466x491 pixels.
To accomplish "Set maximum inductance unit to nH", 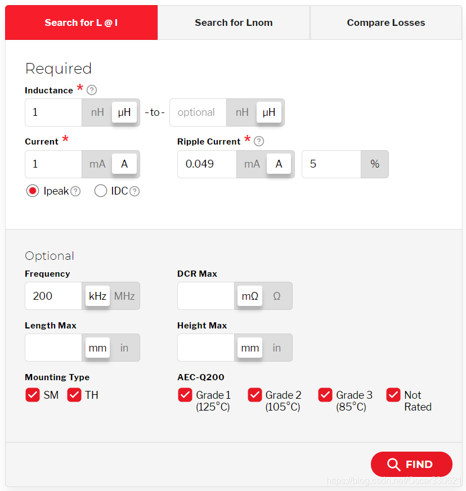I will pyautogui.click(x=242, y=112).
